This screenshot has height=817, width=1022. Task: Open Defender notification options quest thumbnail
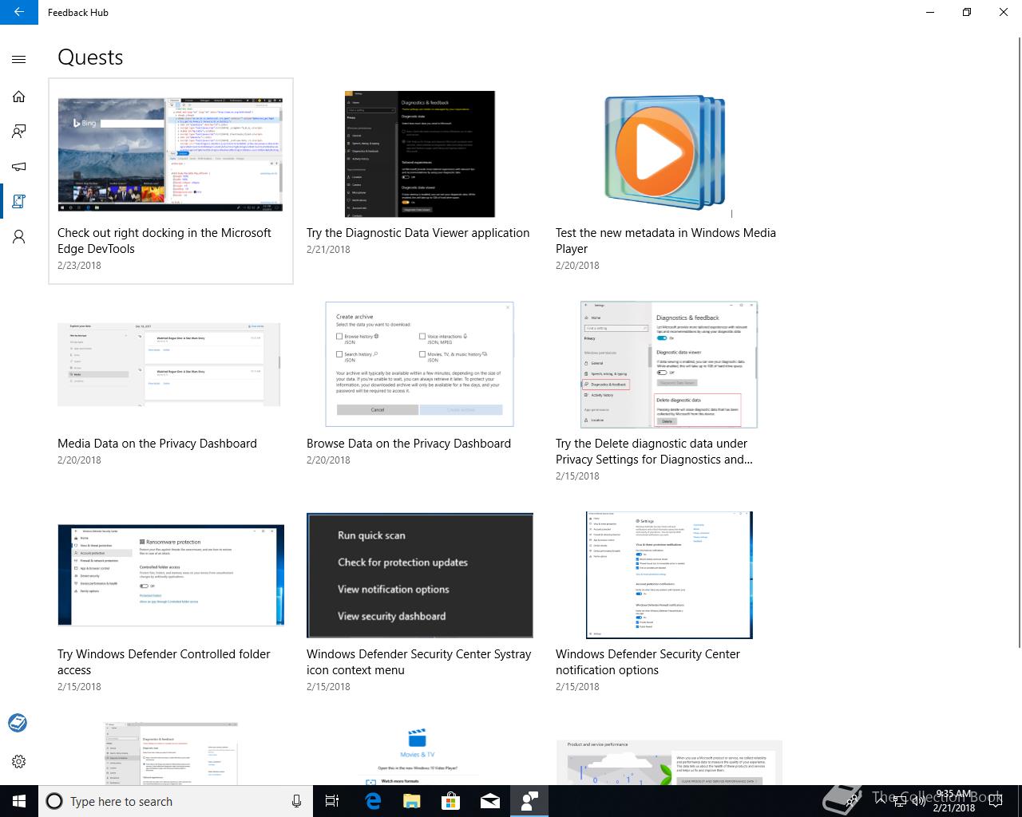coord(669,575)
